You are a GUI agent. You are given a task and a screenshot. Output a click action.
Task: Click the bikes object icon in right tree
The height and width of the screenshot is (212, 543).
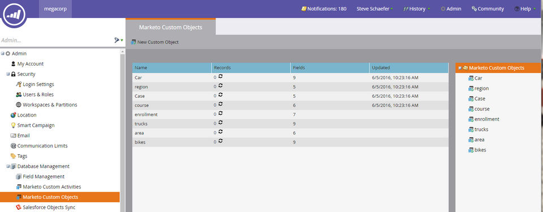(x=471, y=150)
